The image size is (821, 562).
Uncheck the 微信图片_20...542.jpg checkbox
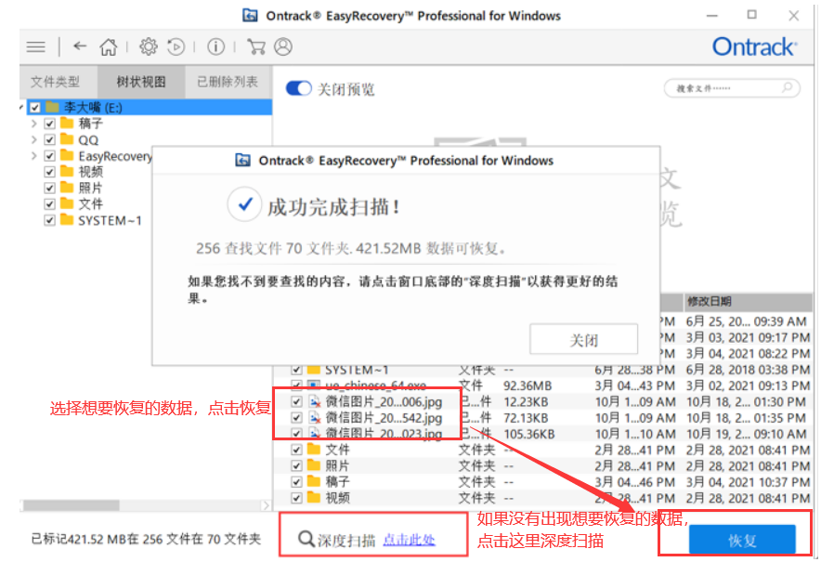(x=296, y=418)
